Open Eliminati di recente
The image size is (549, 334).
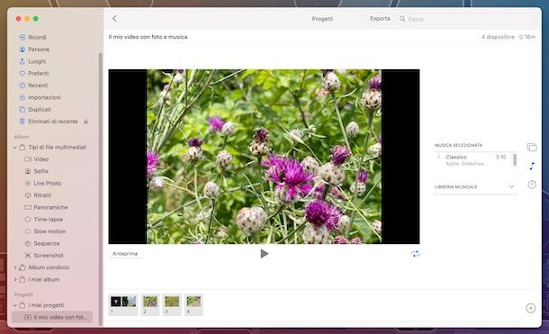49,122
